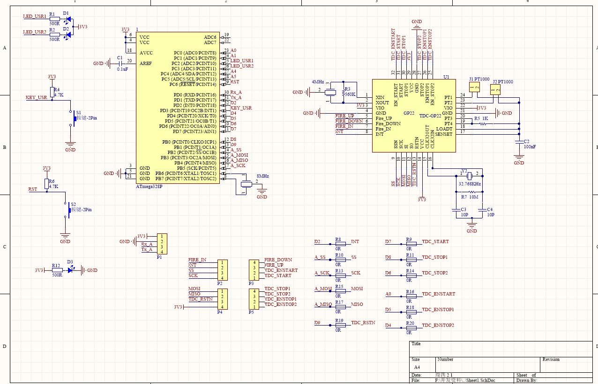Screen dimensions: 598x384
Task: Click the 32.768KHz crystal Y2 symbol
Action: coord(469,175)
